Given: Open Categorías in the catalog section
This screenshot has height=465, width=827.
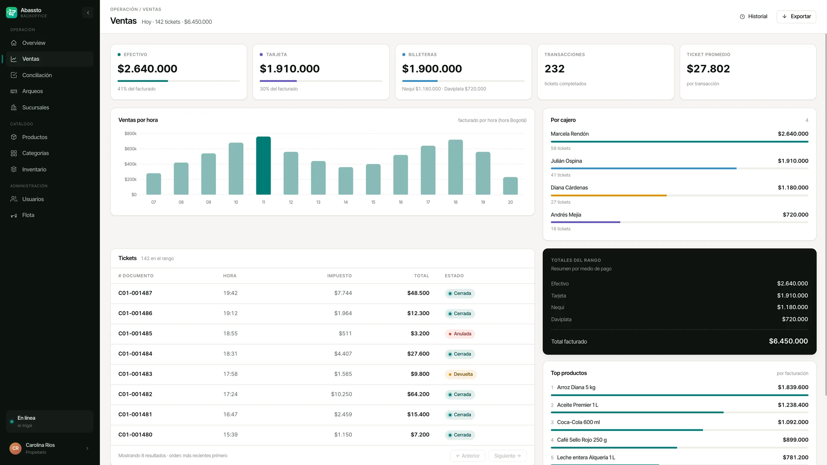Looking at the screenshot, I should coord(50,153).
